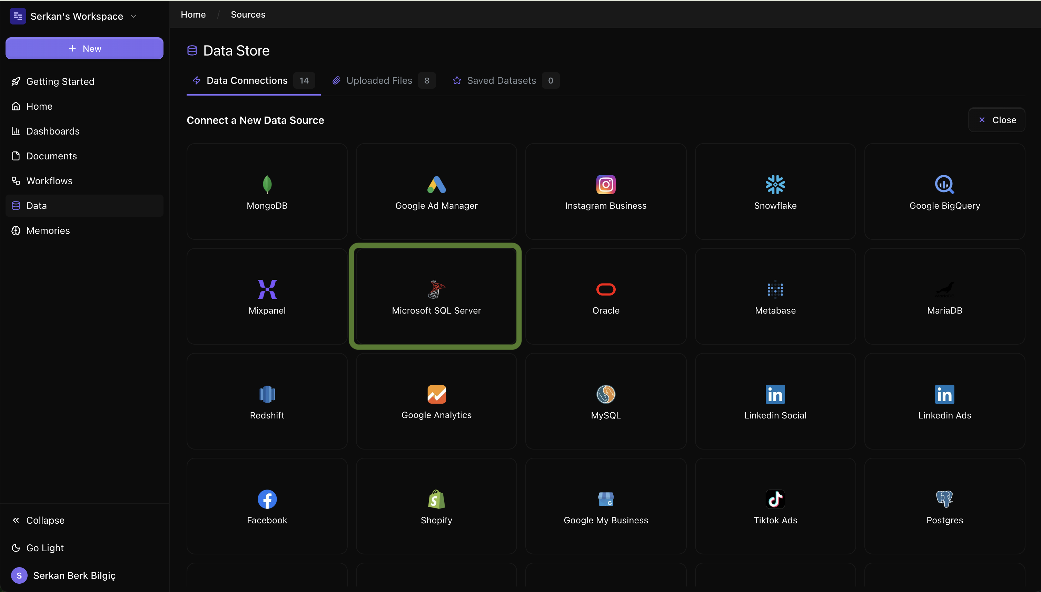Viewport: 1041px width, 592px height.
Task: Switch to the Saved Datasets tab
Action: coord(506,80)
